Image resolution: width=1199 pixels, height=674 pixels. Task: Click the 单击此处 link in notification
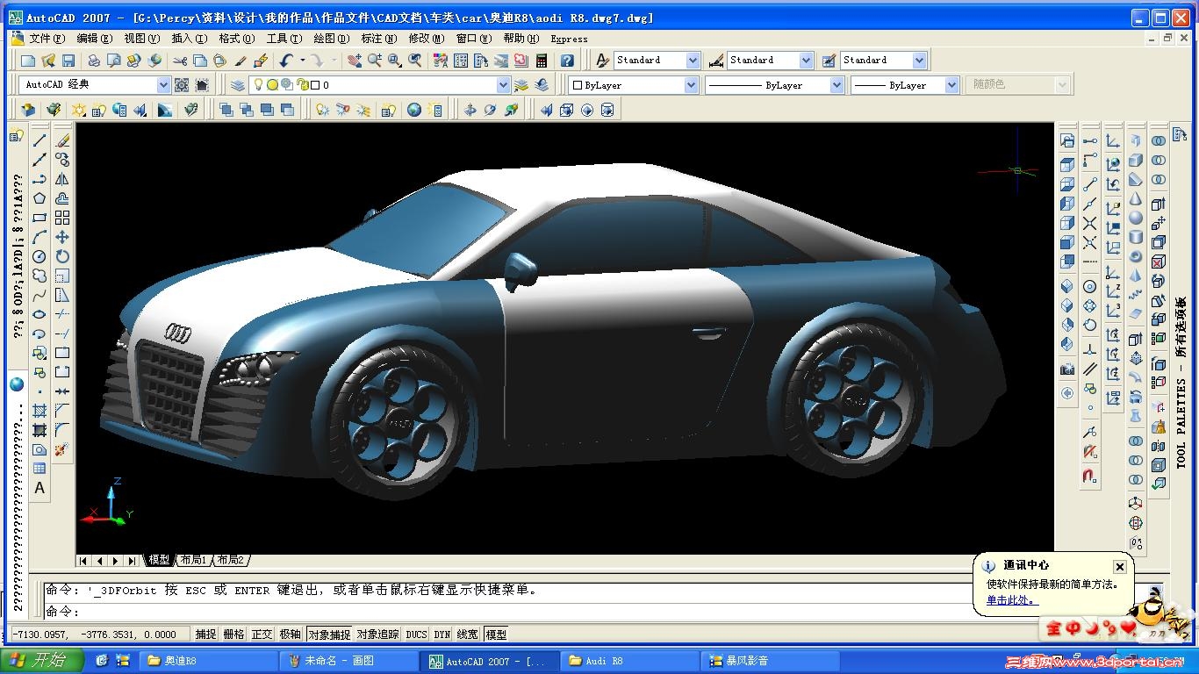[1012, 600]
